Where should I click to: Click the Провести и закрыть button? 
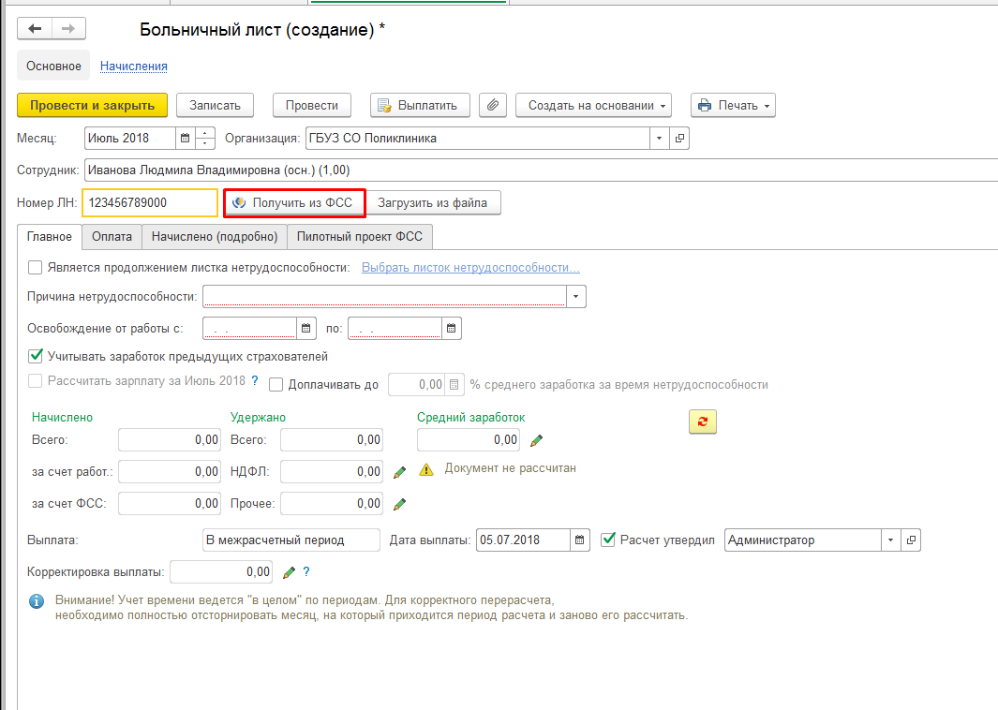92,105
